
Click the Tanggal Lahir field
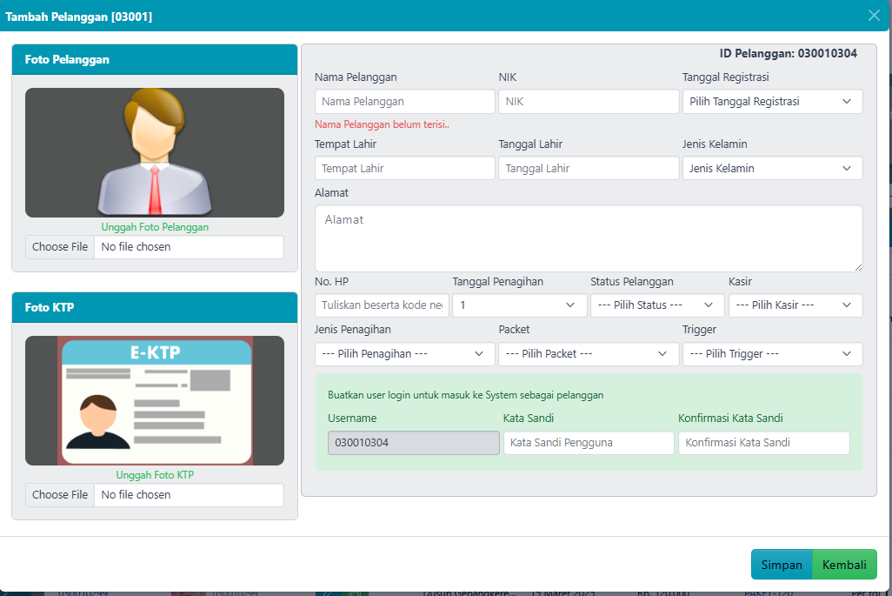point(588,169)
